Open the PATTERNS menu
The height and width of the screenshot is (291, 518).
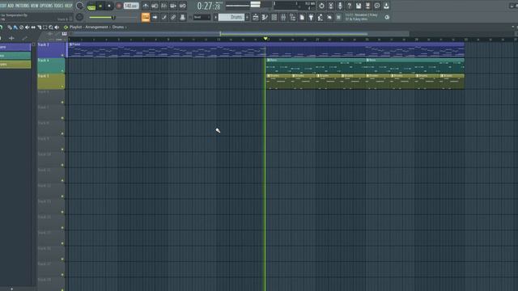pos(22,6)
